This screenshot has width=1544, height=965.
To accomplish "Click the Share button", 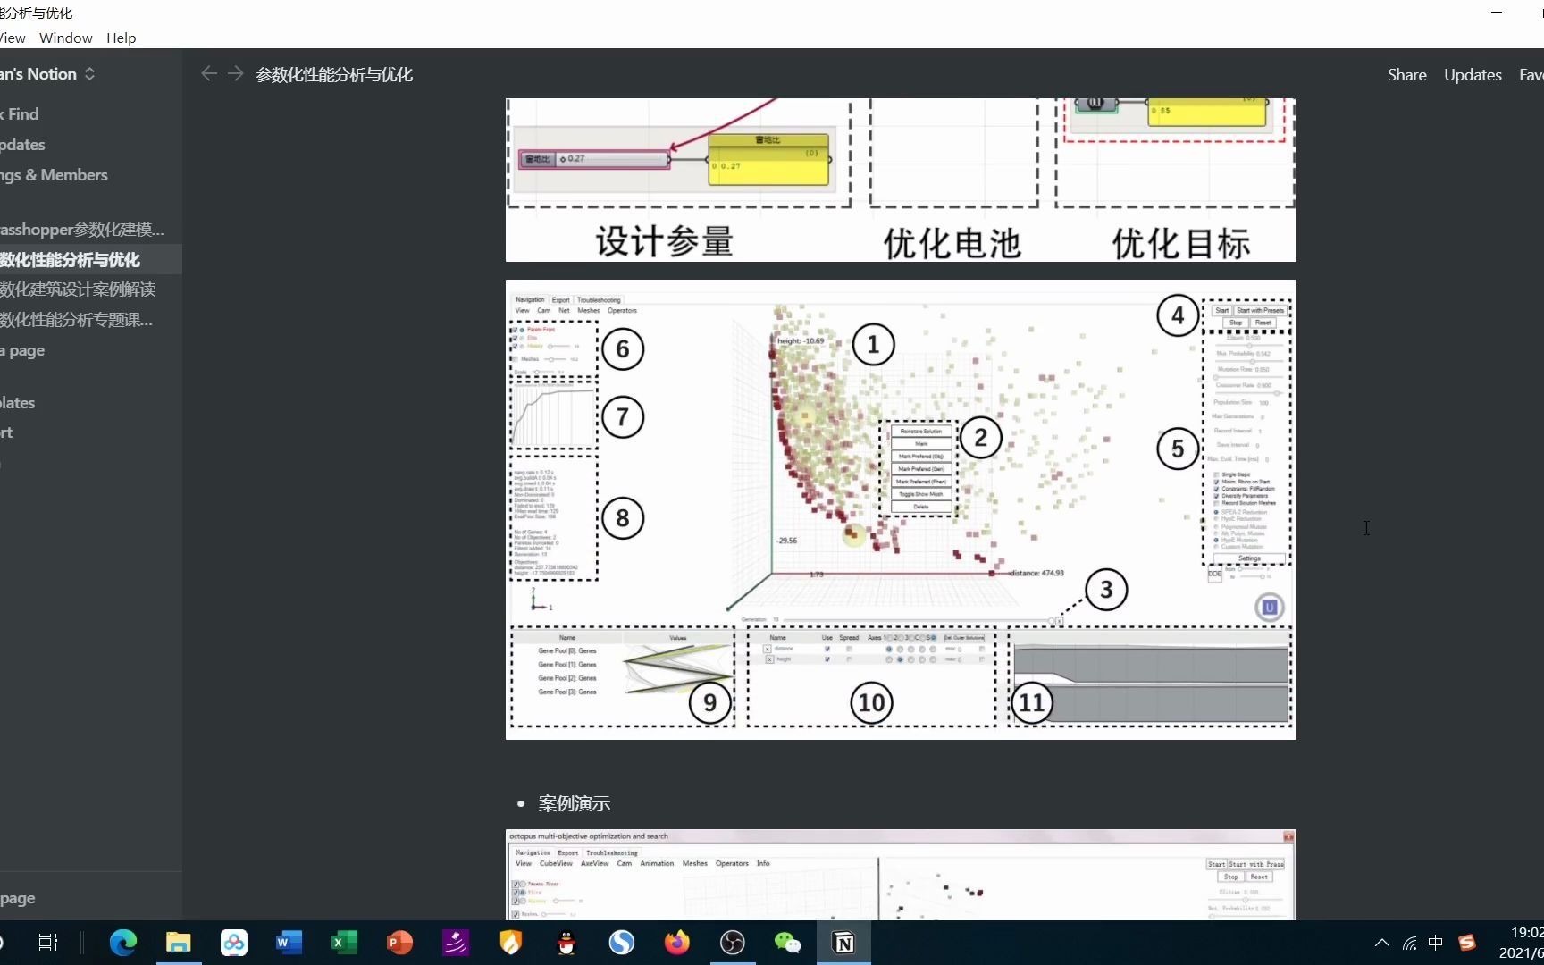I will point(1406,75).
